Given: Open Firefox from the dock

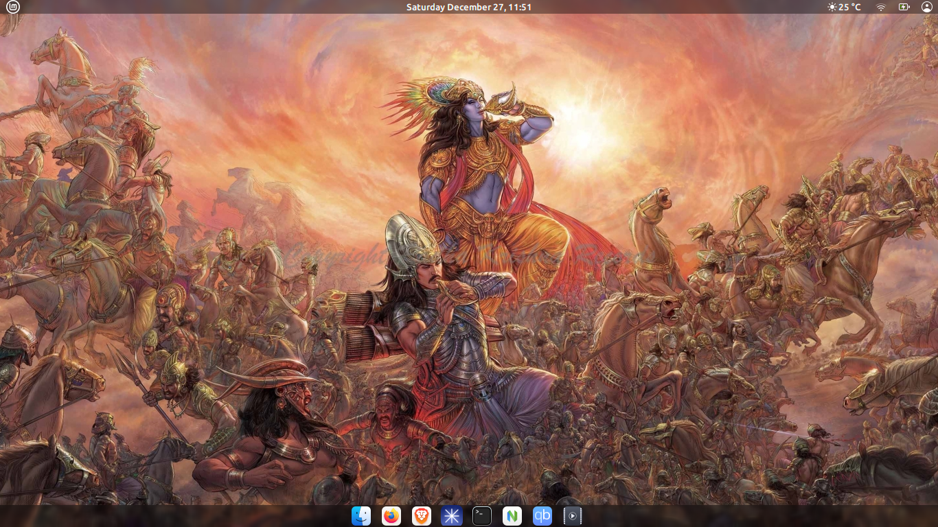Looking at the screenshot, I should tap(391, 516).
